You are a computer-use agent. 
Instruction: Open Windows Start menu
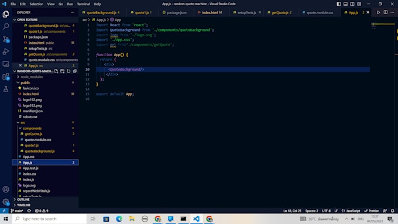(x=6, y=219)
